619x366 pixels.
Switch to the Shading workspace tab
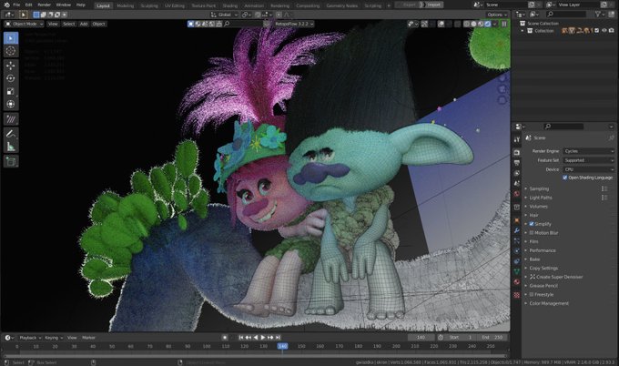click(229, 5)
